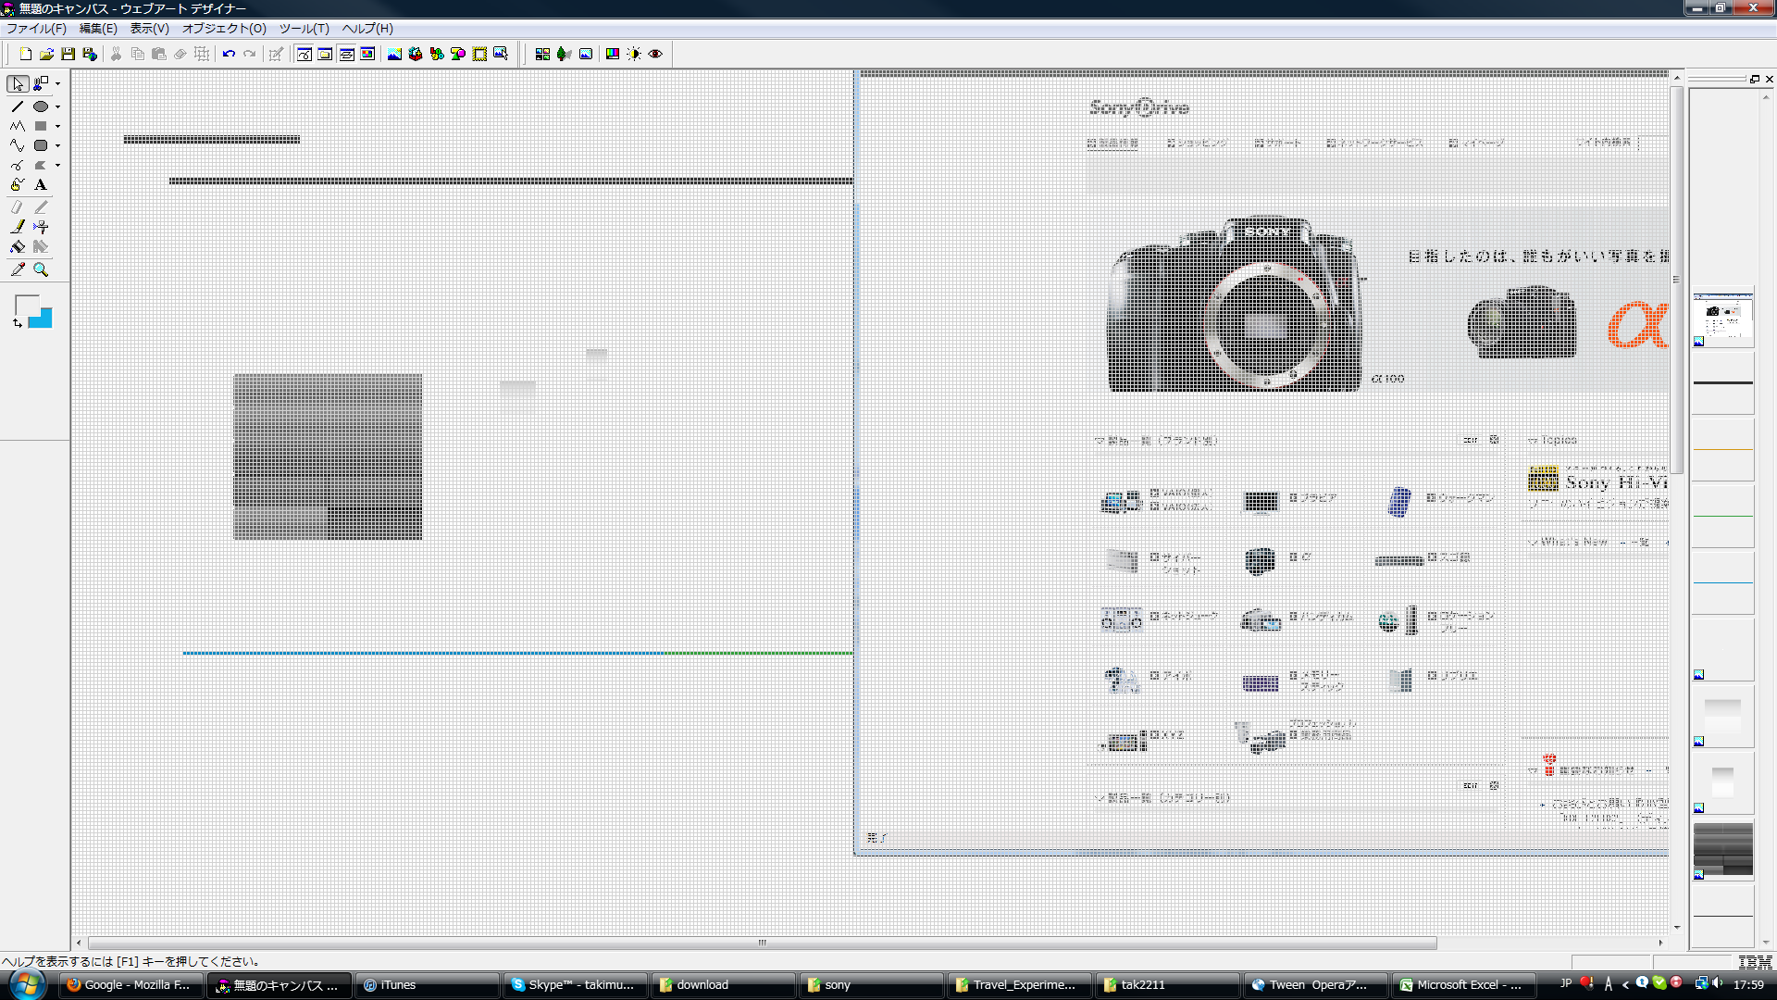Click the brightness sun toolbar icon

click(x=634, y=54)
